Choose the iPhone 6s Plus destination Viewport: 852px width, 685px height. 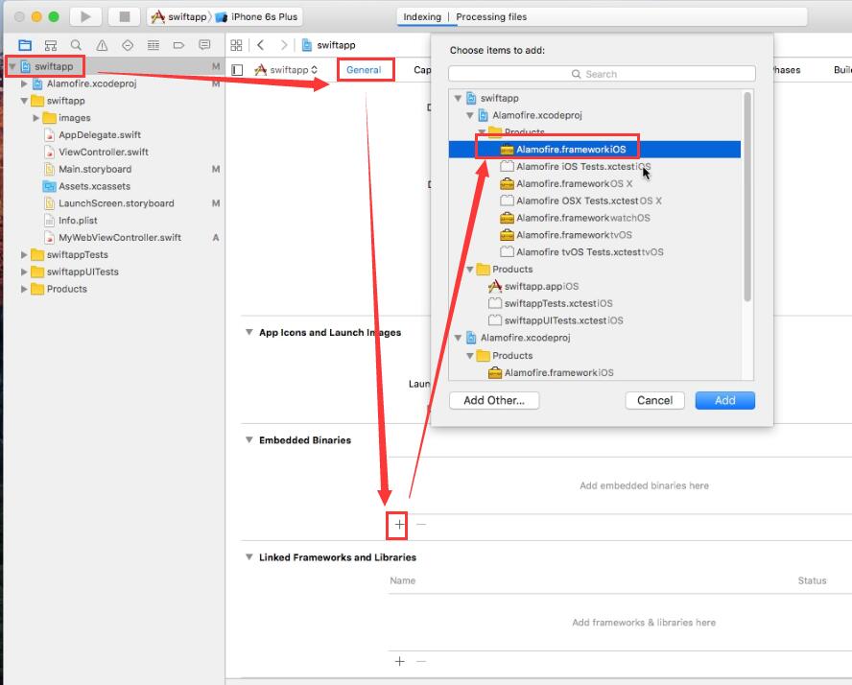click(x=257, y=17)
